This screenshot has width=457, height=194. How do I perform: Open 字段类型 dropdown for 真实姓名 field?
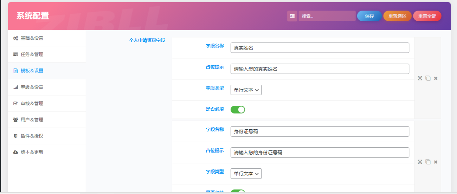click(246, 90)
